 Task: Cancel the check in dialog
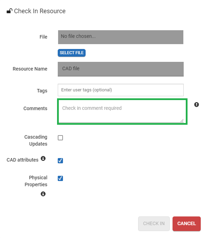[x=186, y=223]
